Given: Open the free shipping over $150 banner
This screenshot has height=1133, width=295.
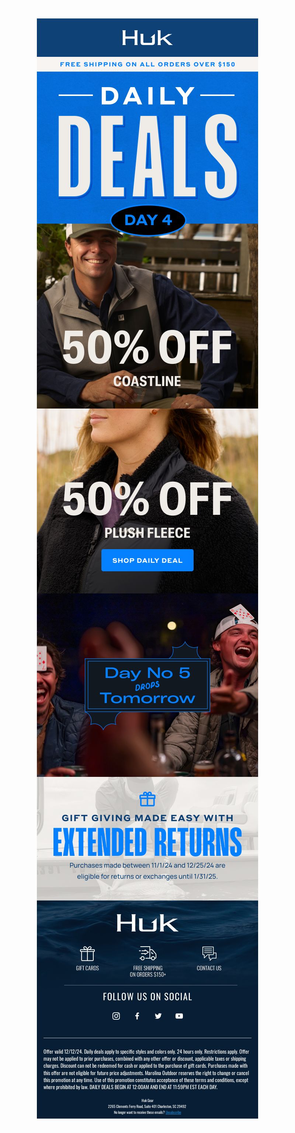Looking at the screenshot, I should (x=147, y=64).
